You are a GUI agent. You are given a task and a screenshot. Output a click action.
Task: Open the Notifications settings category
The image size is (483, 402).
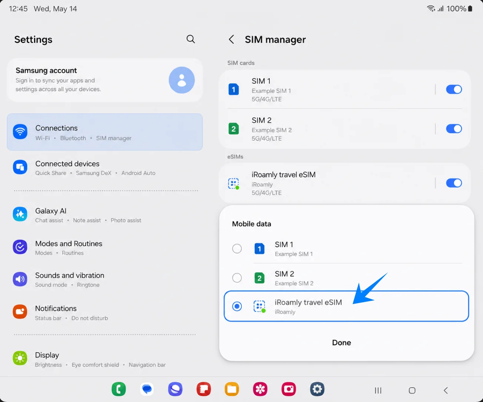pyautogui.click(x=105, y=313)
